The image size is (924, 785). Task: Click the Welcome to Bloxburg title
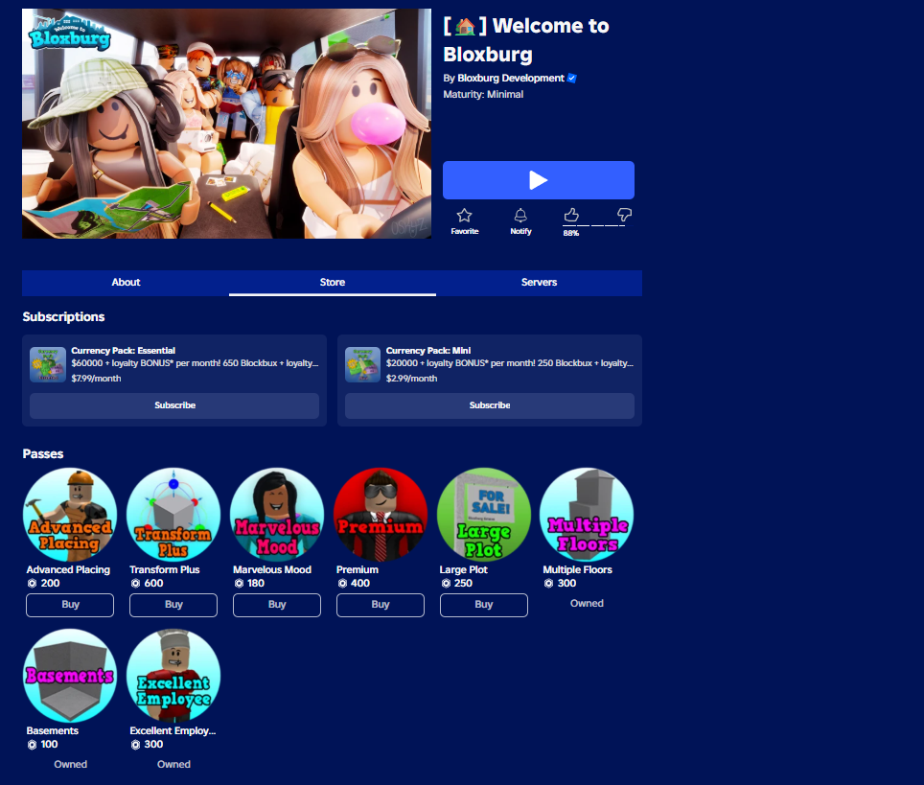pyautogui.click(x=526, y=40)
